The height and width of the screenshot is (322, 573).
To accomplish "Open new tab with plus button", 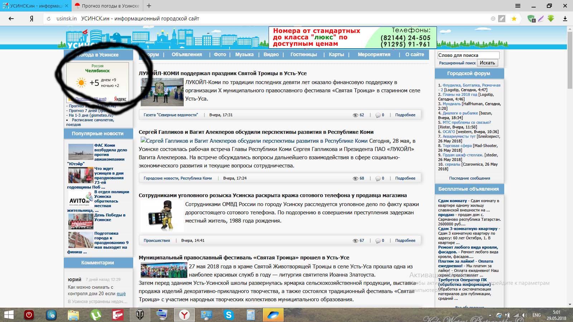I will coord(149,6).
